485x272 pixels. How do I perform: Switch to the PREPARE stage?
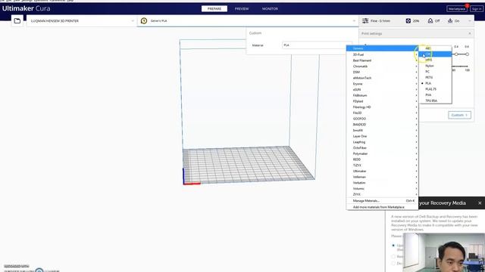(214, 8)
